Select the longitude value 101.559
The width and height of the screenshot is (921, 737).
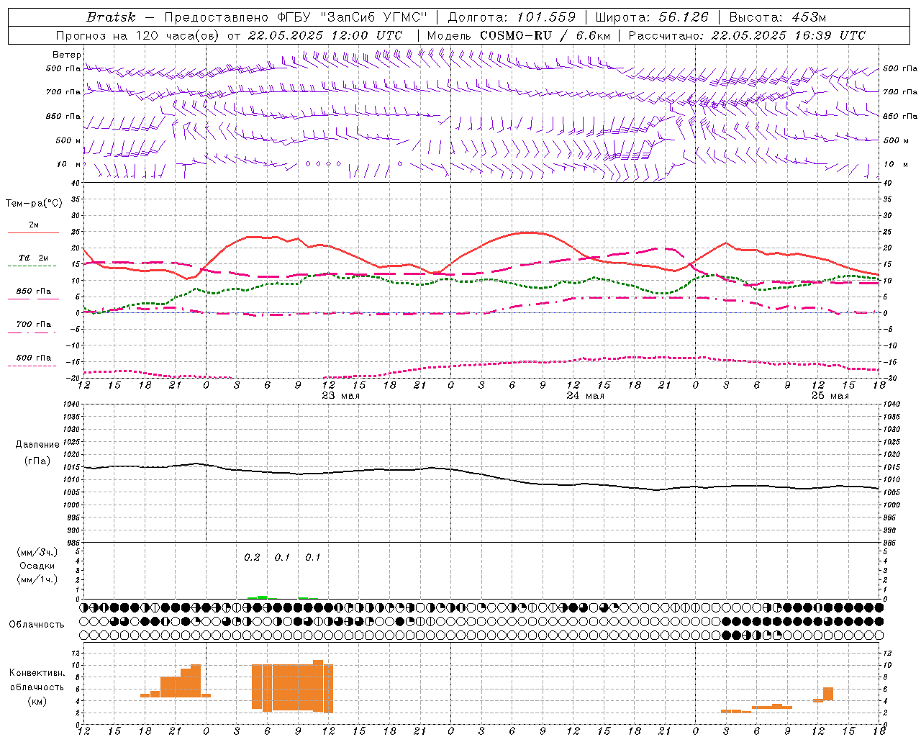[546, 17]
